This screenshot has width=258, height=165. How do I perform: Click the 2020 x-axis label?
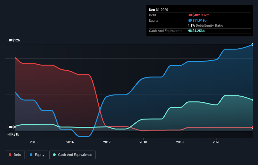coord(217,142)
